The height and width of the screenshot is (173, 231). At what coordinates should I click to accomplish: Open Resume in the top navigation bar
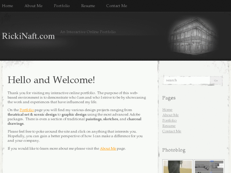click(88, 6)
